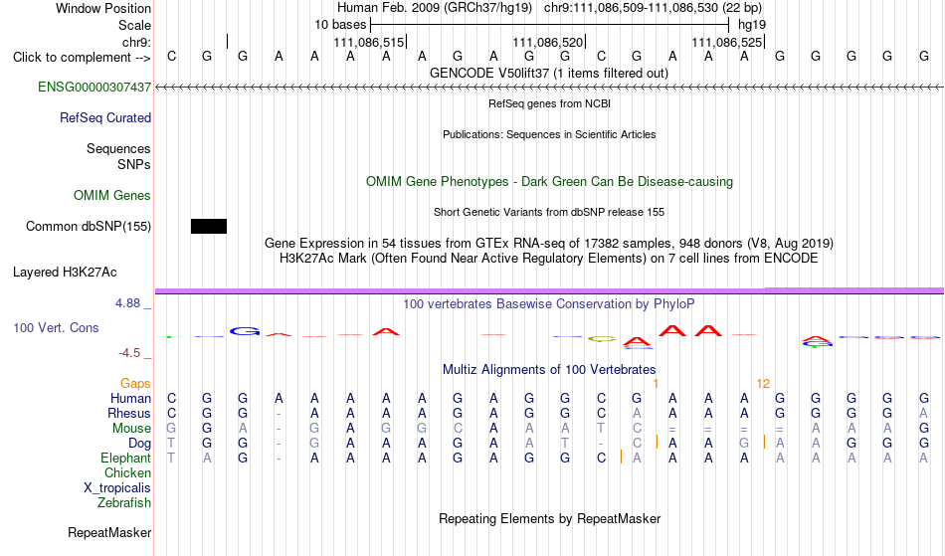Click the Scale track label
945x556 pixels.
(135, 25)
